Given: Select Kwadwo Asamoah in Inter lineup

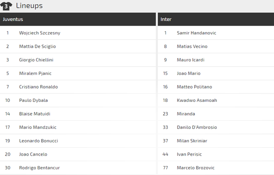Looking at the screenshot, I should click(x=197, y=100).
